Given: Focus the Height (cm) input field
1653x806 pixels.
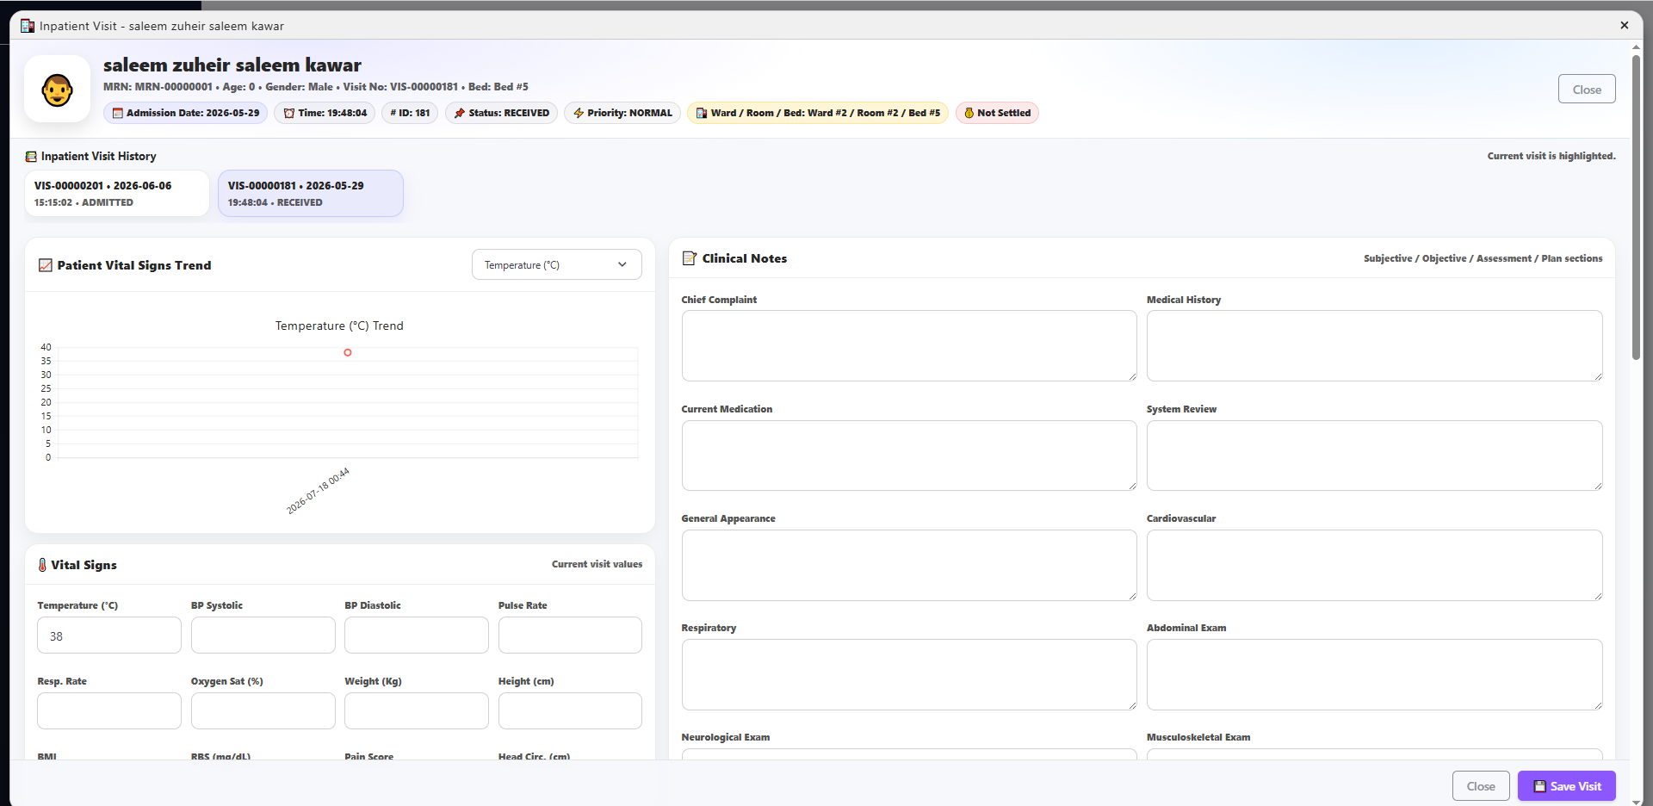Looking at the screenshot, I should [x=570, y=711].
